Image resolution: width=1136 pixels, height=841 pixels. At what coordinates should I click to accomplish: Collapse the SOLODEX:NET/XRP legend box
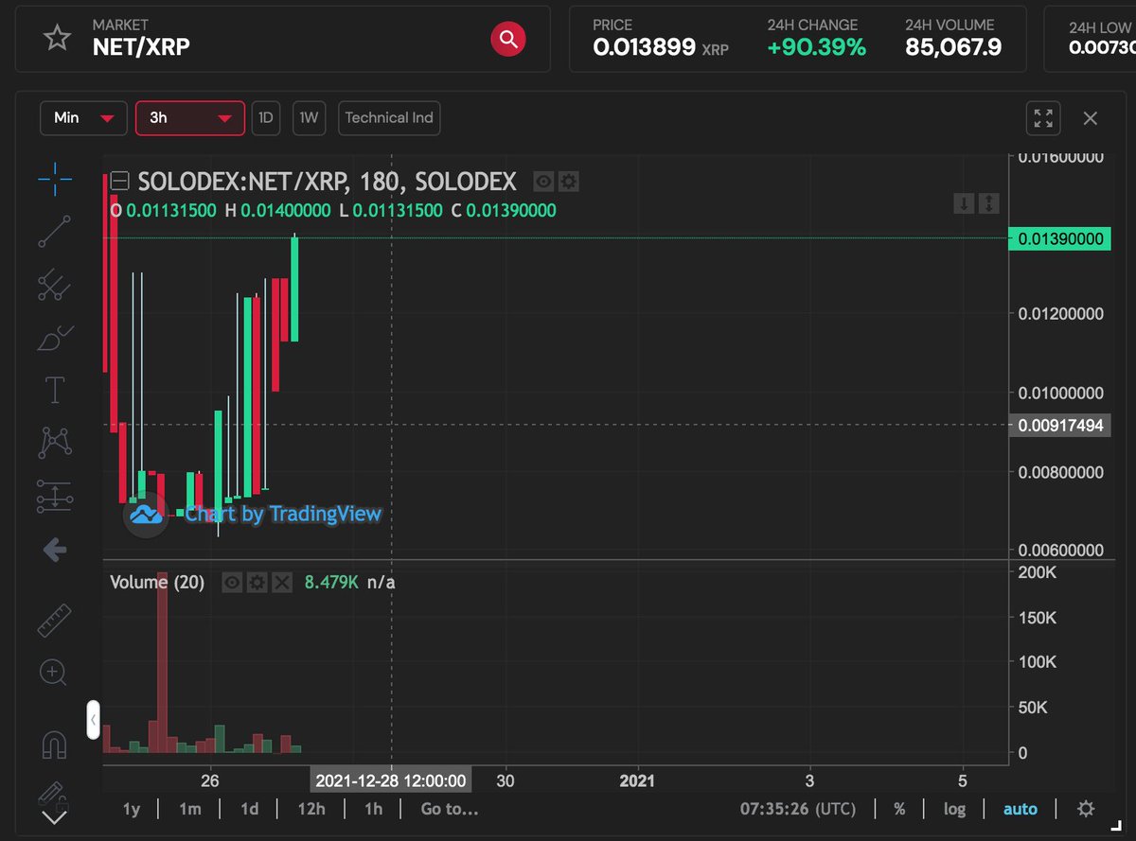119,182
